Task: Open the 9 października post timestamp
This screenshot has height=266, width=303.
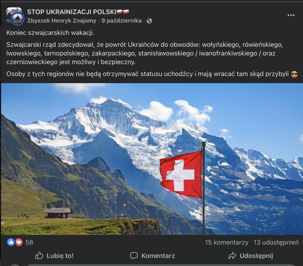Action: click(x=121, y=21)
